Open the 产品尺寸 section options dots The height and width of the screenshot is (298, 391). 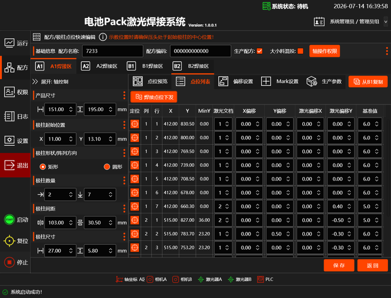coord(124,95)
